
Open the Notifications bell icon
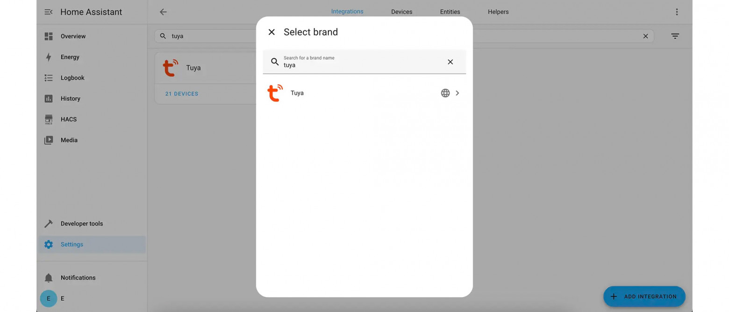49,277
